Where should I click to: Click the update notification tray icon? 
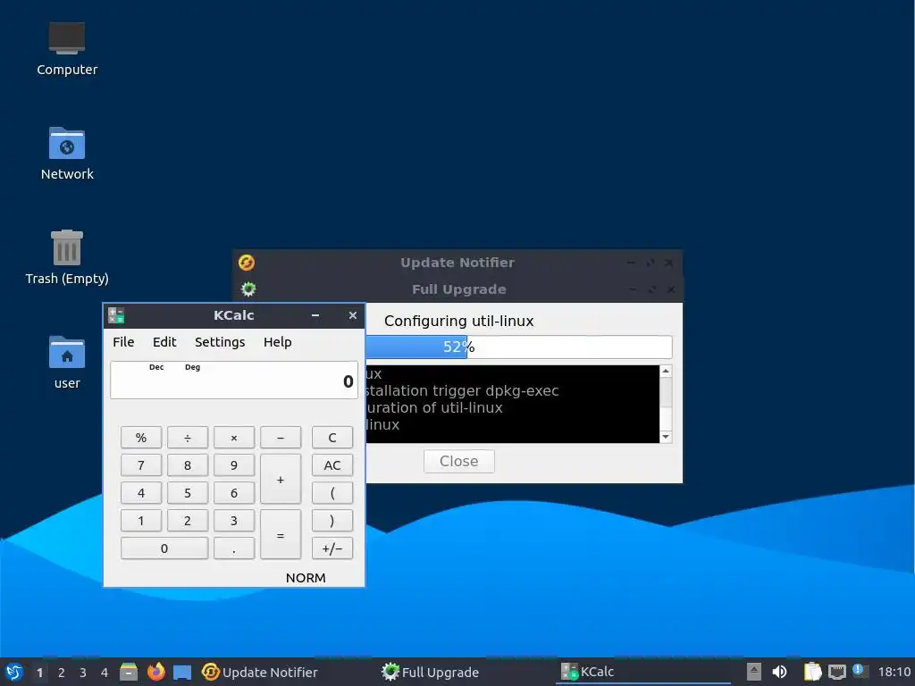pos(860,671)
